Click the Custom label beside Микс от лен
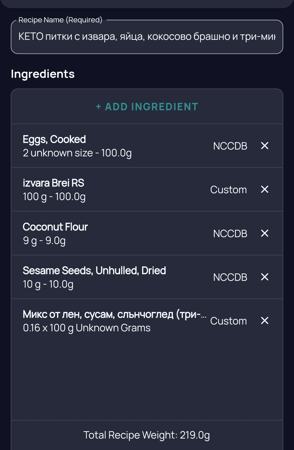 228,321
